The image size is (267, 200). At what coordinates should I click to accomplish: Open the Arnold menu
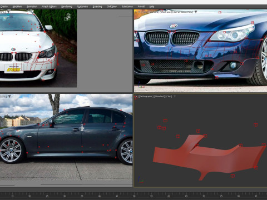point(141,7)
